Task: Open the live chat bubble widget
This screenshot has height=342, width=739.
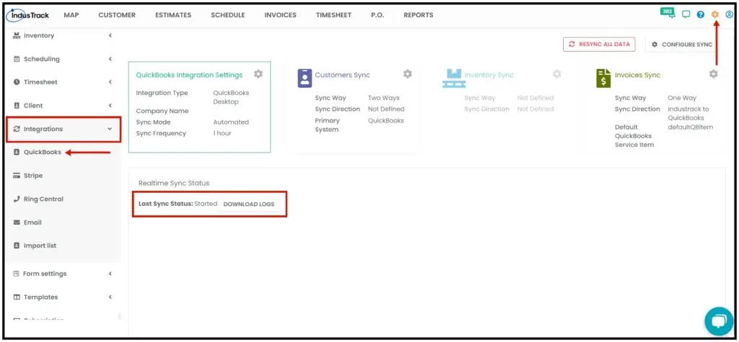Action: [x=719, y=321]
